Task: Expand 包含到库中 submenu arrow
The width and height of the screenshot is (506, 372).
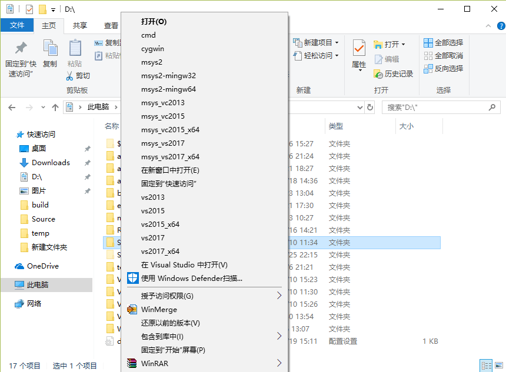Action: 279,336
